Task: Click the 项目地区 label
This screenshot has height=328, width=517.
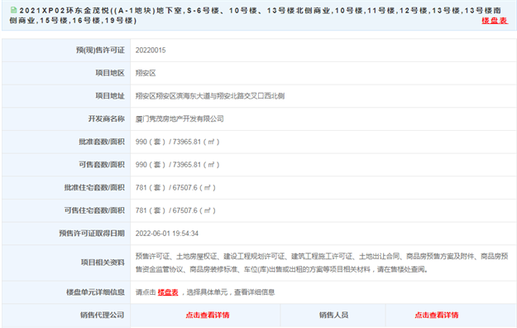Action: pos(110,73)
